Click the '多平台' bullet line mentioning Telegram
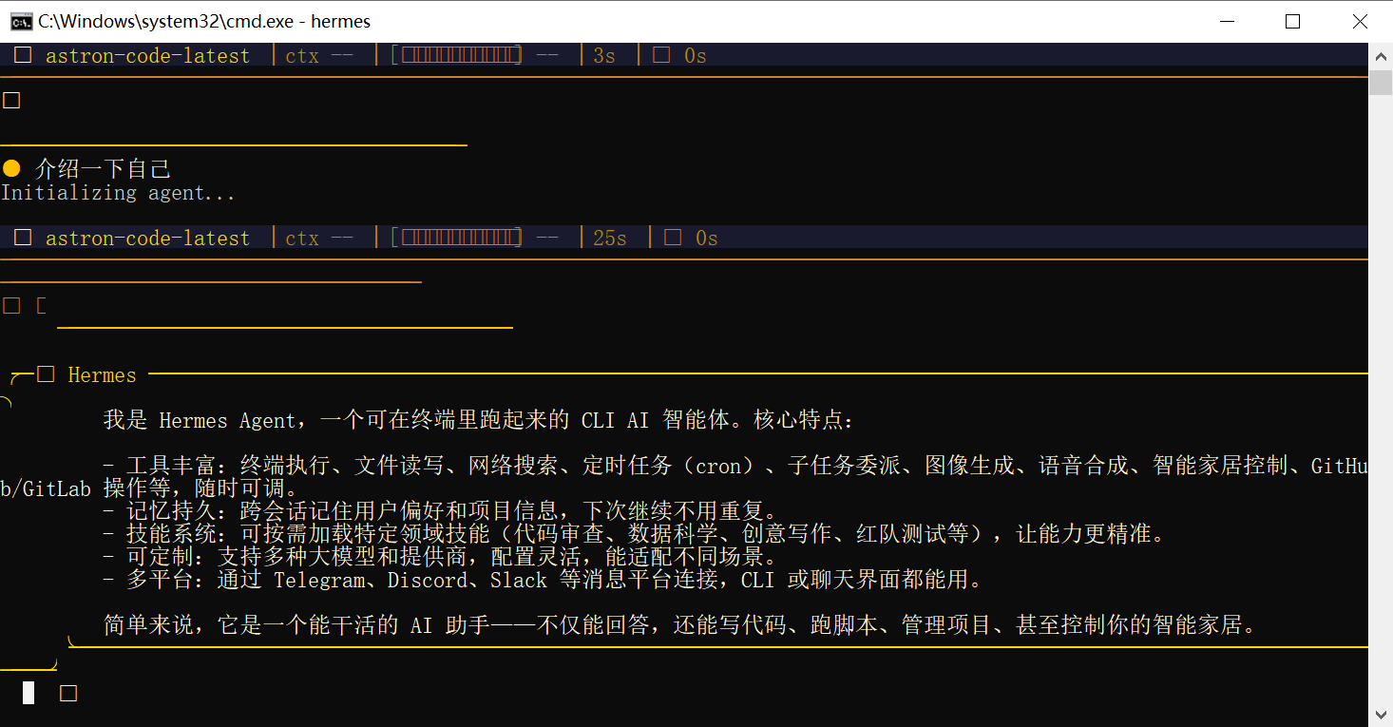Image resolution: width=1393 pixels, height=727 pixels. [x=543, y=580]
